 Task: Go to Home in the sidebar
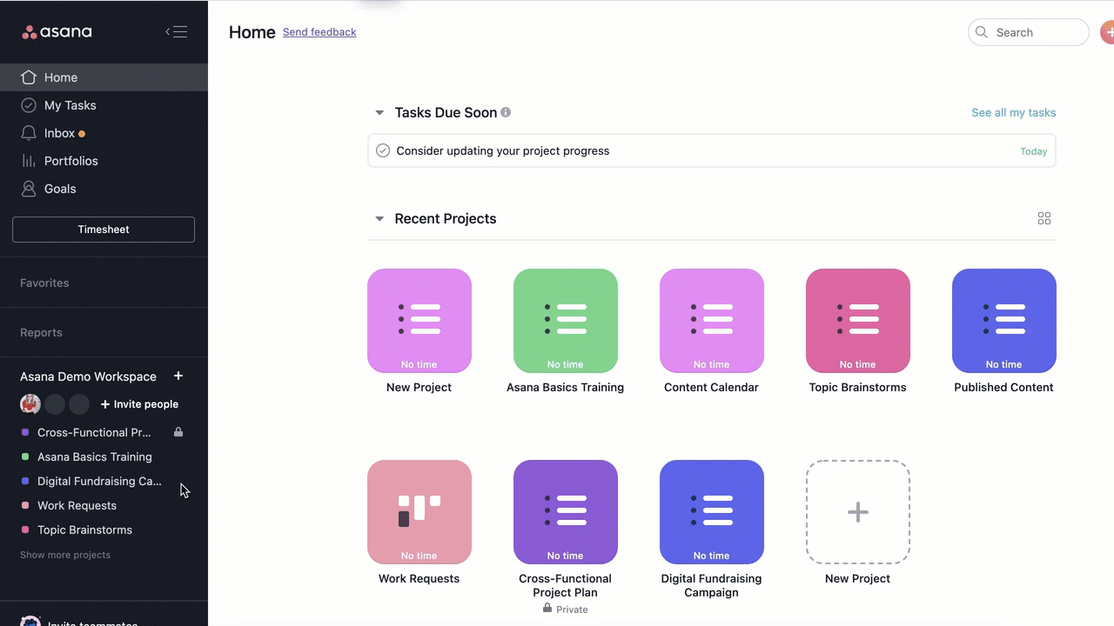point(104,77)
